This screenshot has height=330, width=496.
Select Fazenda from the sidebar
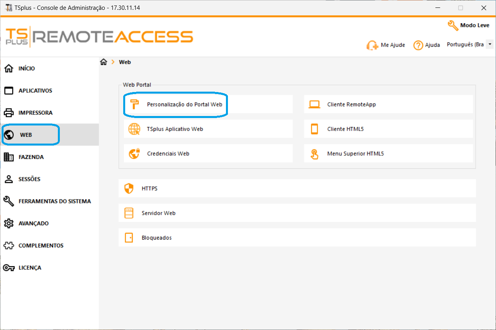31,157
